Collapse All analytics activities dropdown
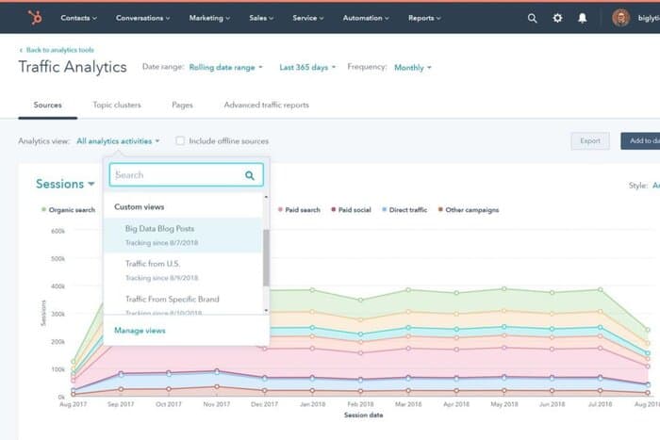The image size is (660, 440). 118,141
